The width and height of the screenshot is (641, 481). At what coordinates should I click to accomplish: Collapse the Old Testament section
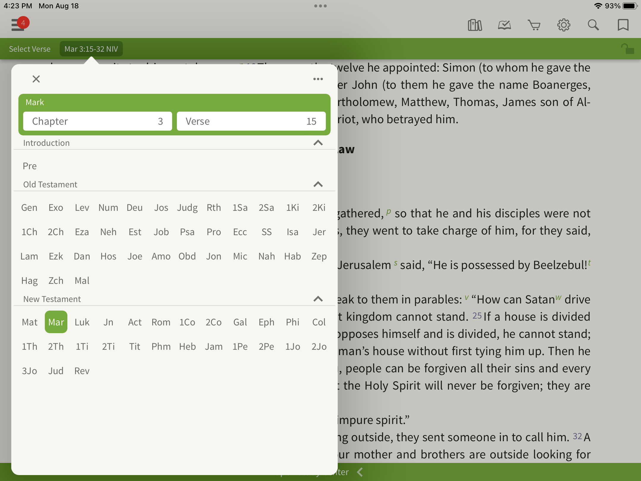(x=318, y=184)
